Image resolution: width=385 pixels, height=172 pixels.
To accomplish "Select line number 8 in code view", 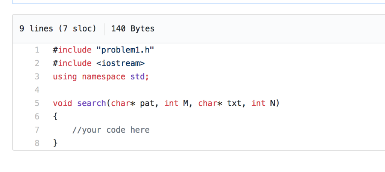I will (x=37, y=143).
